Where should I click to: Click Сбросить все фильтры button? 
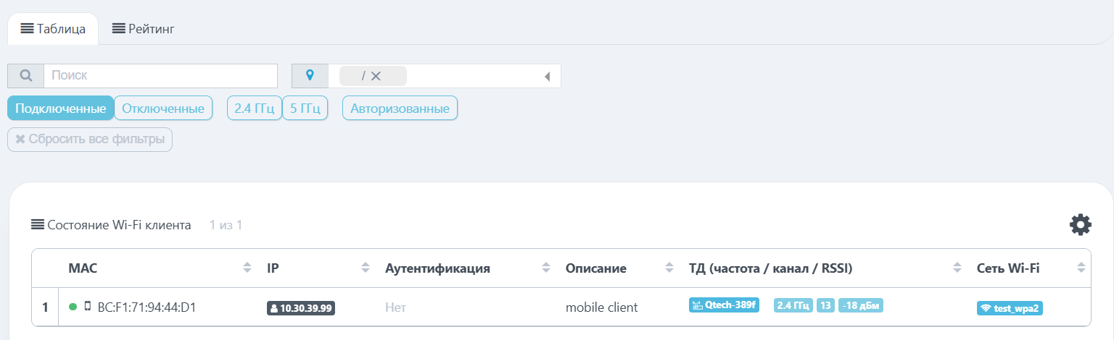click(90, 140)
